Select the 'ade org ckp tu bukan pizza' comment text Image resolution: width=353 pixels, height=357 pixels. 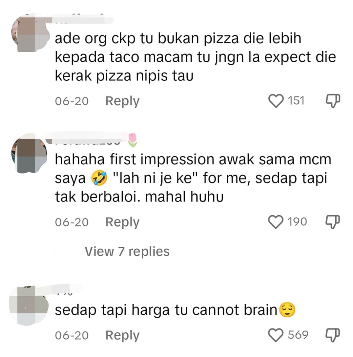click(195, 57)
